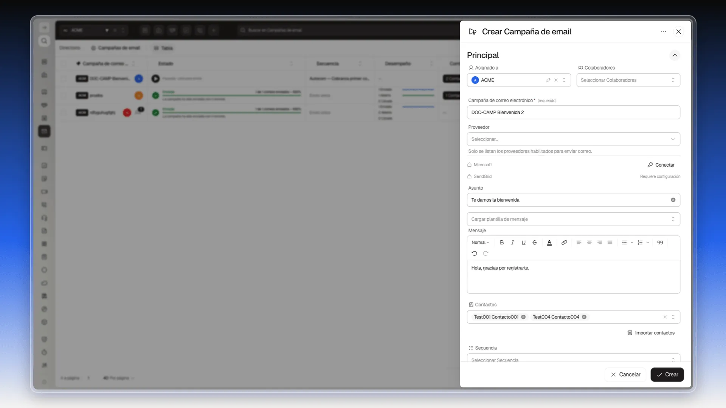Edit the assigned ACME entry
Screen dimensions: 726x408
click(548, 80)
